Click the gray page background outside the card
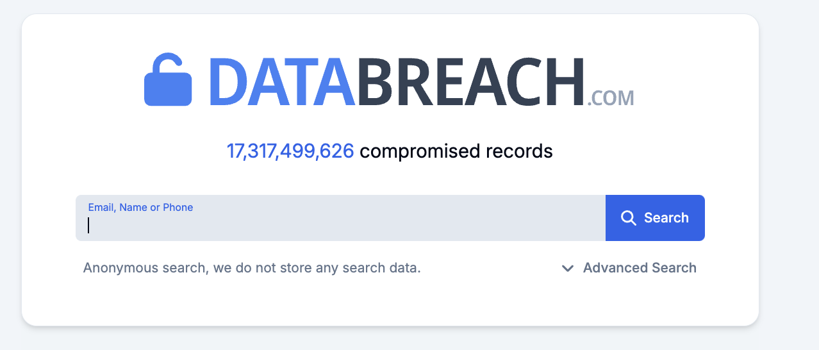The image size is (819, 350). 790,192
